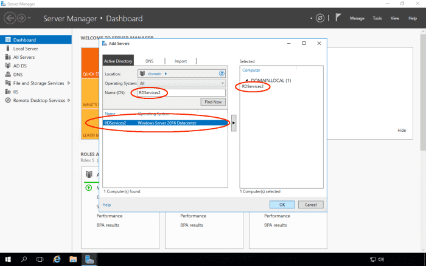Select DNS in the sidebar
This screenshot has height=266, width=426.
pos(18,75)
